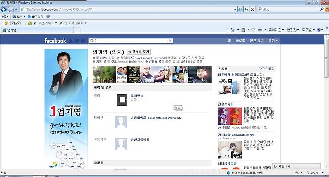Open 프로필 in Facebook header
329x177 pixels.
[240, 41]
